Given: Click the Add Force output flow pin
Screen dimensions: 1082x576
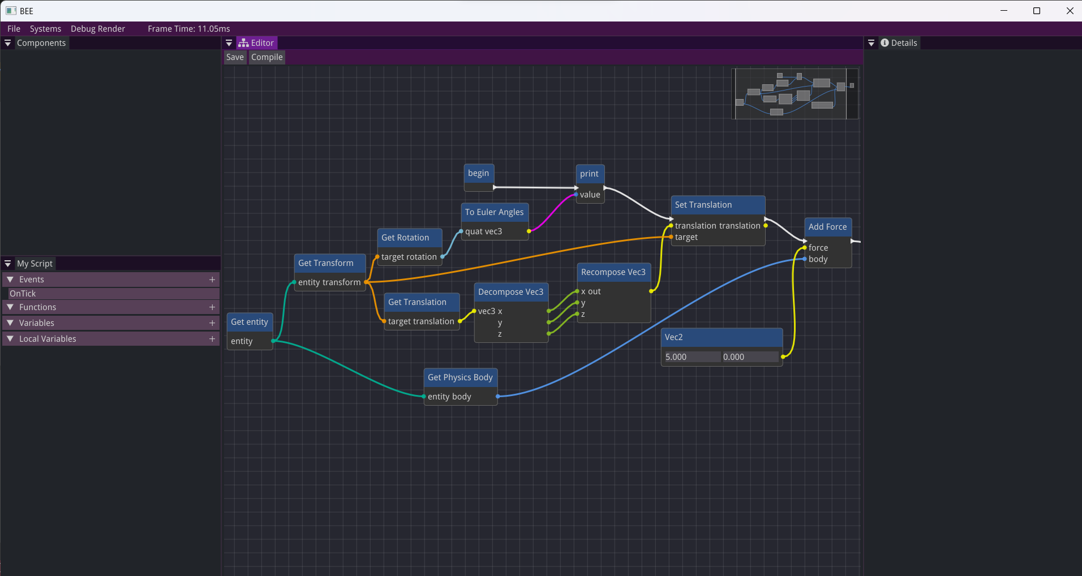Looking at the screenshot, I should (853, 241).
